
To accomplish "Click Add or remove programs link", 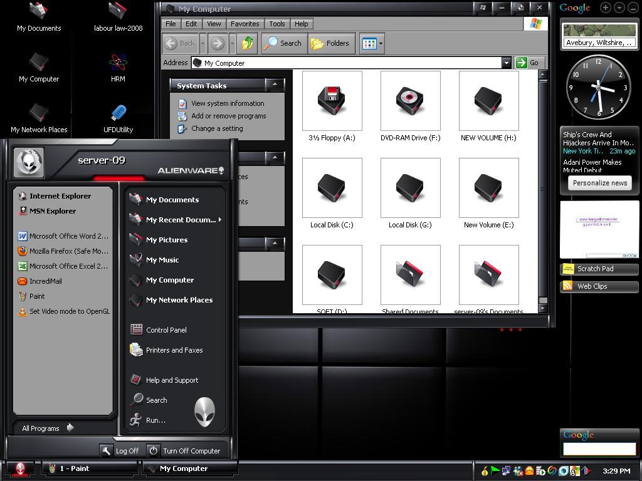I will (x=228, y=116).
